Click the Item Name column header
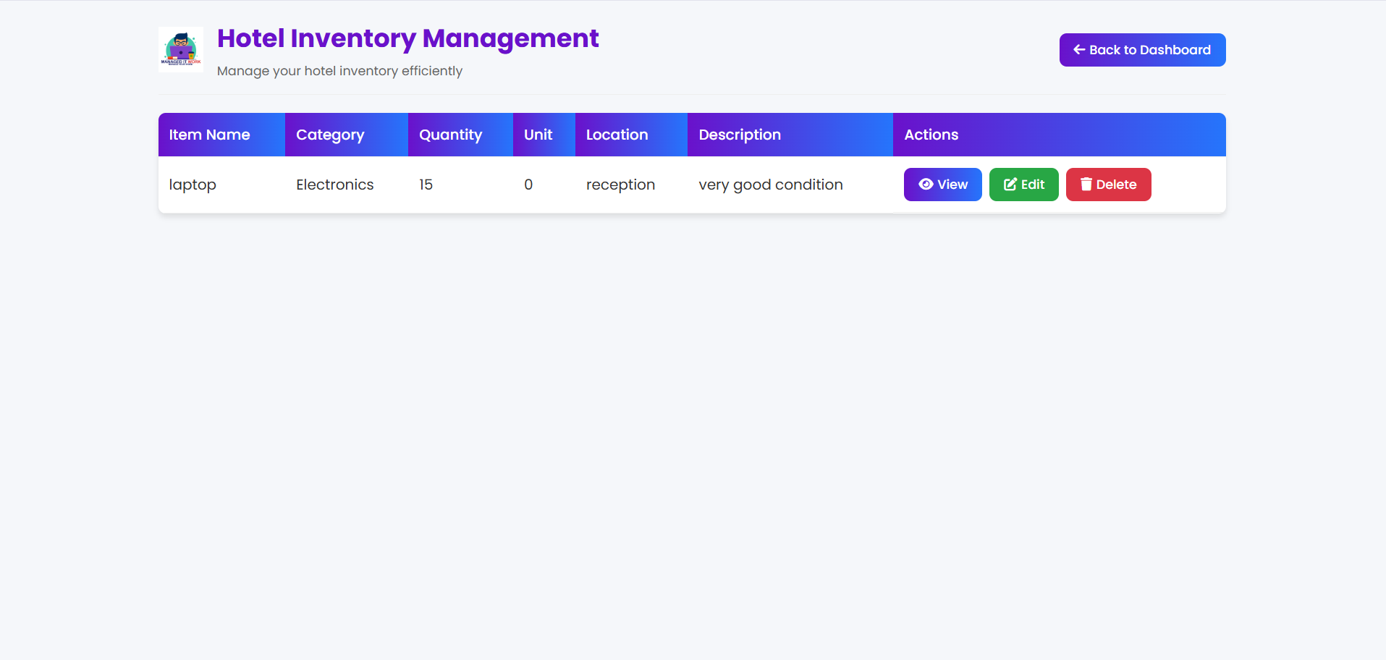 209,135
